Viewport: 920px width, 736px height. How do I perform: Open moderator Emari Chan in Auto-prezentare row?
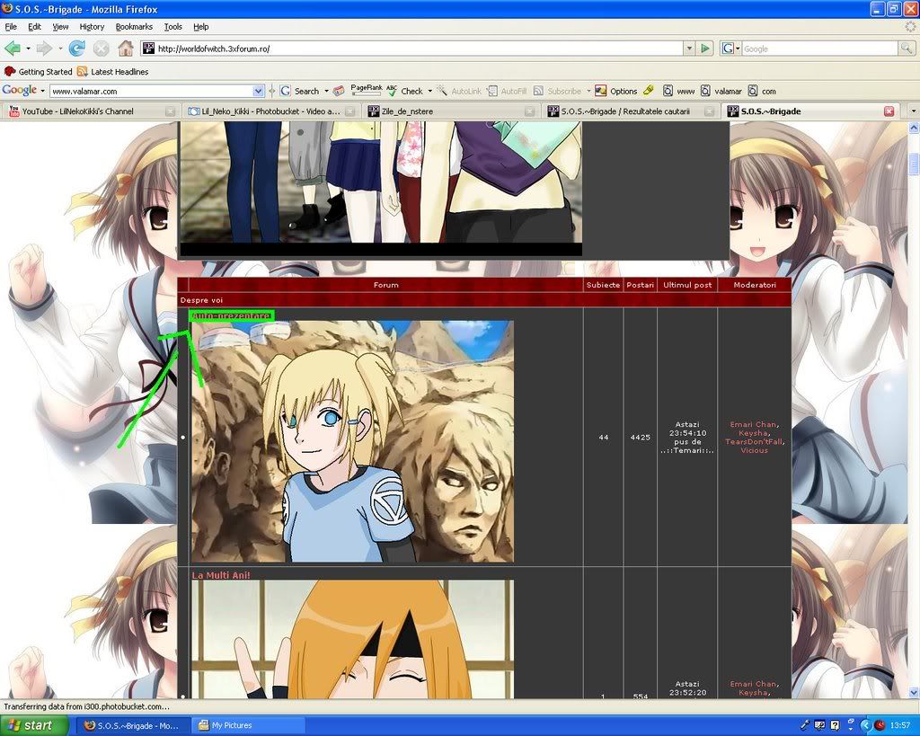point(754,424)
